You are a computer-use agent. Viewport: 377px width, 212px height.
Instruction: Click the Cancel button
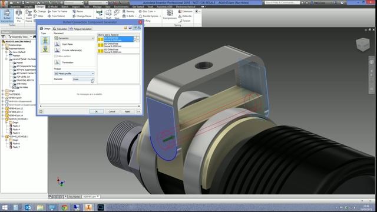[x=112, y=111]
